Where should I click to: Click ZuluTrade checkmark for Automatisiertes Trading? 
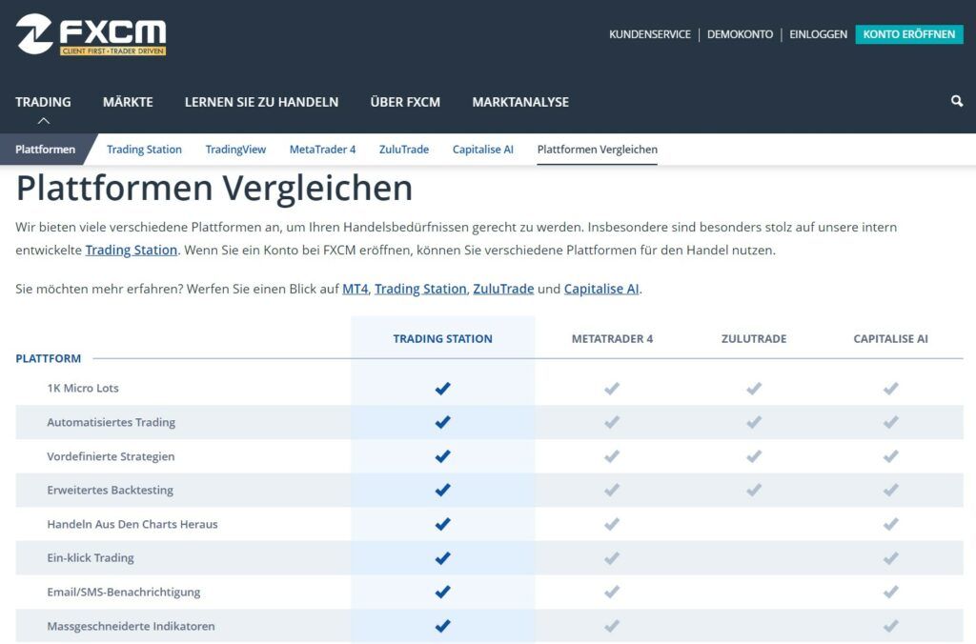[754, 422]
